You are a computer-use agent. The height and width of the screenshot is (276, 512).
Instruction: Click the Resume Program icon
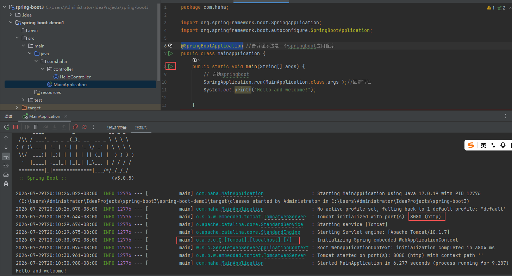coord(27,127)
